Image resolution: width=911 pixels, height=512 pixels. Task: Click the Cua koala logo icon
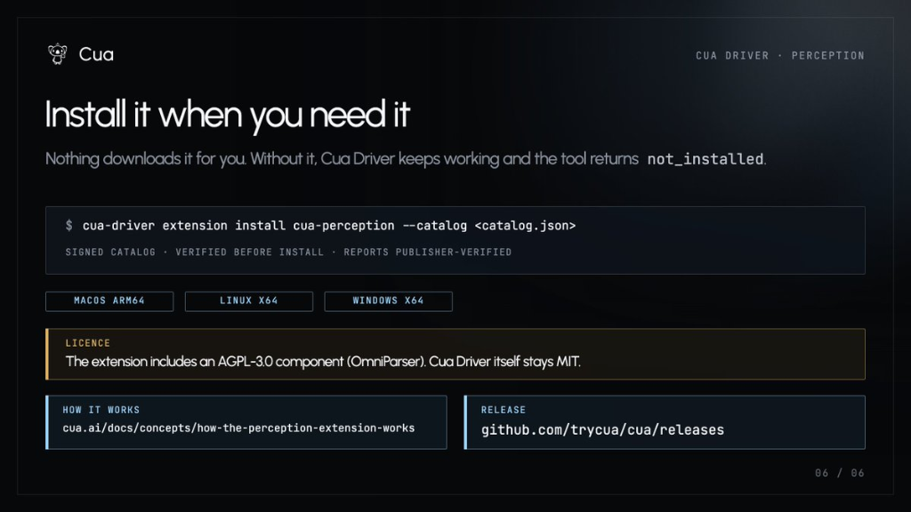tap(58, 54)
